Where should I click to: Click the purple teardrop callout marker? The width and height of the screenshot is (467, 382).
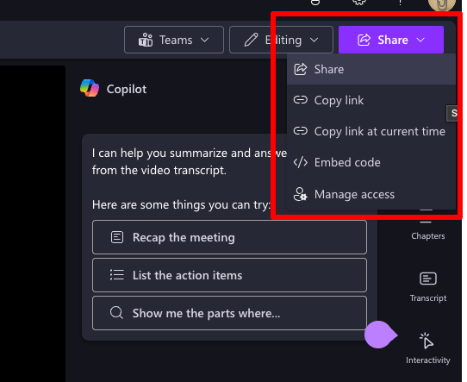click(x=381, y=335)
